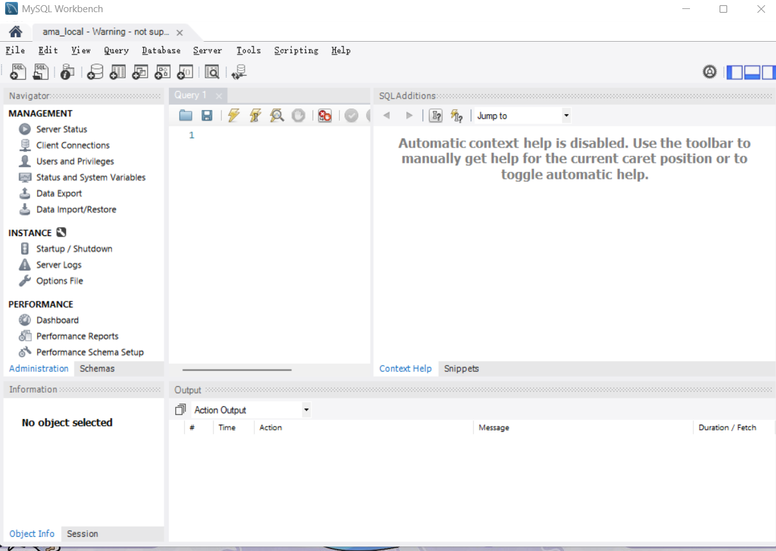
Task: Select the Context Help tab
Action: click(x=406, y=369)
